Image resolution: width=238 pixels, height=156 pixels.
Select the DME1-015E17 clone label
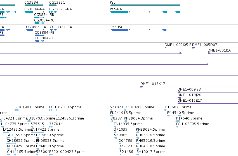190,101
